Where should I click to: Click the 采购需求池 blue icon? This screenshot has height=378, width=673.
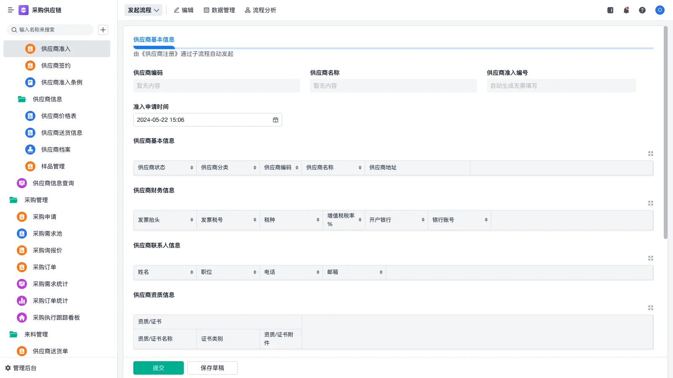coord(22,234)
